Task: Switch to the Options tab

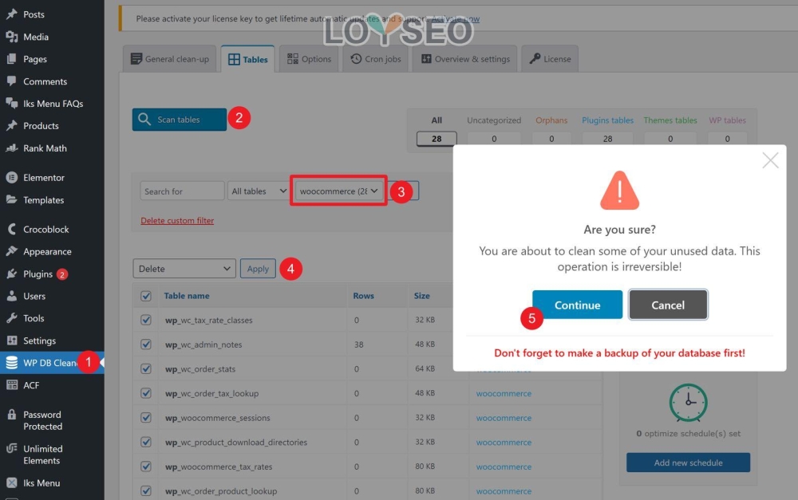Action: [x=309, y=59]
